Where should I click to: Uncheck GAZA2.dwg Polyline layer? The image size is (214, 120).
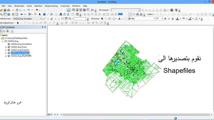tap(9, 50)
